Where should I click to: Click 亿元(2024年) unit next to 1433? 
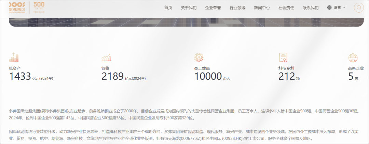[x=43, y=79]
